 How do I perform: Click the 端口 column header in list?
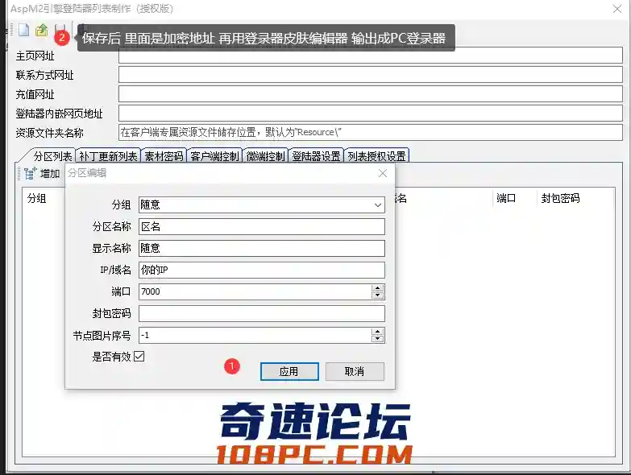pos(506,198)
